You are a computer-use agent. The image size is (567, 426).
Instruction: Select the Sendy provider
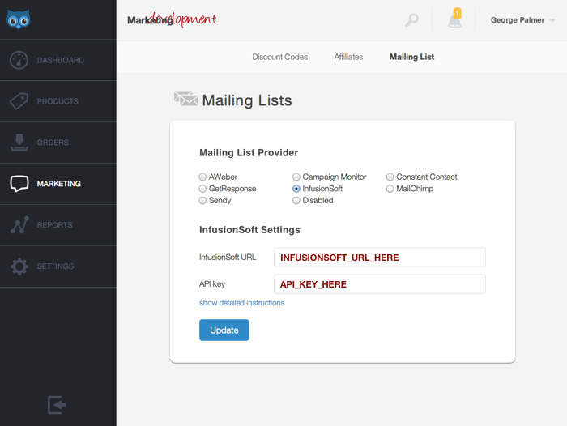202,200
